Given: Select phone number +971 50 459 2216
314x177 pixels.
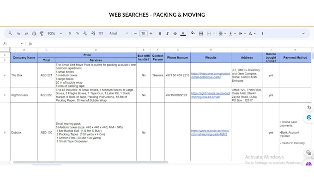Looking at the screenshot, I should coord(177,75).
